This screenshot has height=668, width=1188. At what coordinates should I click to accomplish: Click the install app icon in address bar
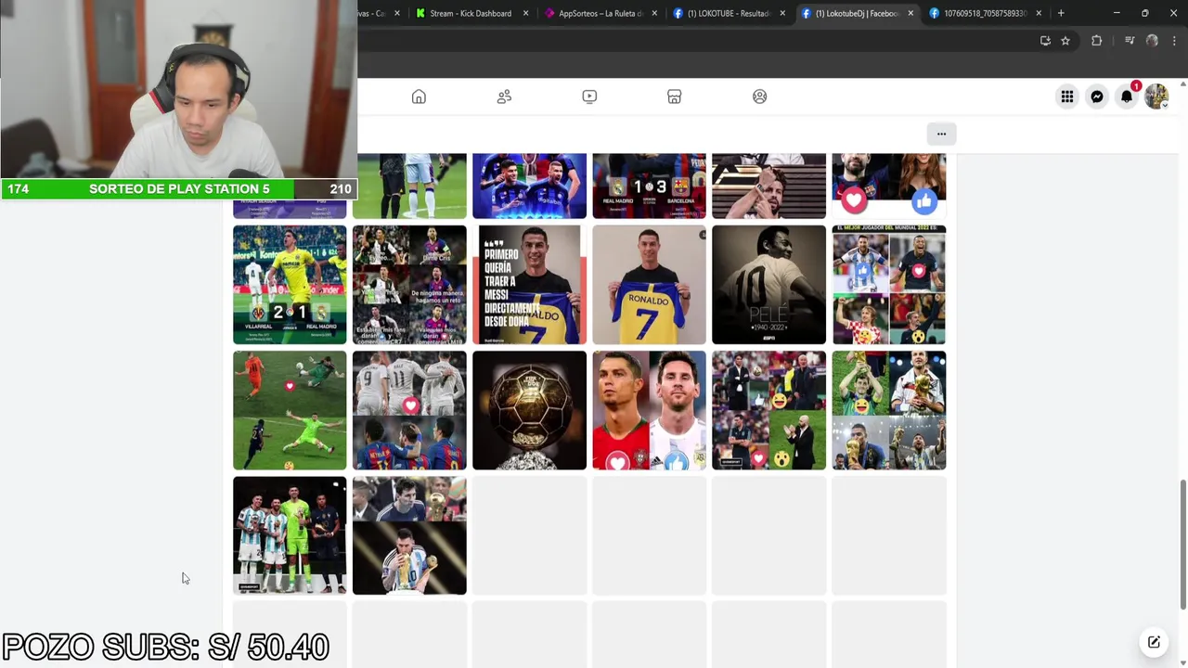(1045, 41)
